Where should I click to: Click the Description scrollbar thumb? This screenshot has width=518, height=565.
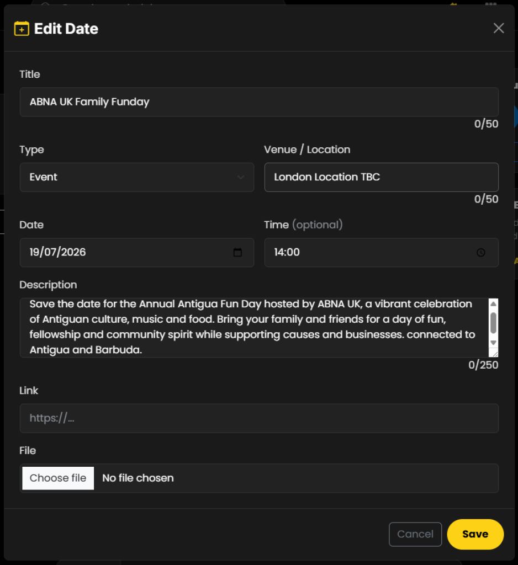[x=493, y=322]
